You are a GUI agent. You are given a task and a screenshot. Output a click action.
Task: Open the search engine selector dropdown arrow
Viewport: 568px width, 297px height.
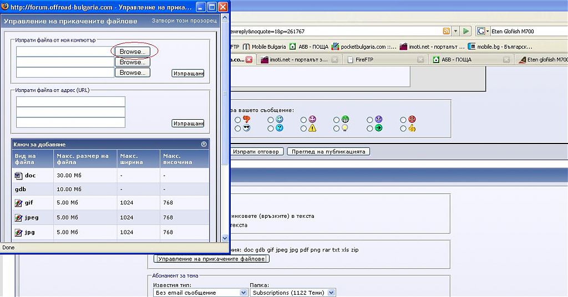click(488, 31)
